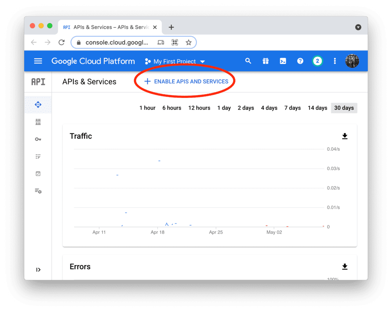Close the APIs & Services browser tab
The width and height of the screenshot is (392, 312).
(x=155, y=27)
